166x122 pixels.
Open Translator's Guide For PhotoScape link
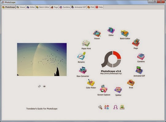coord(42,109)
